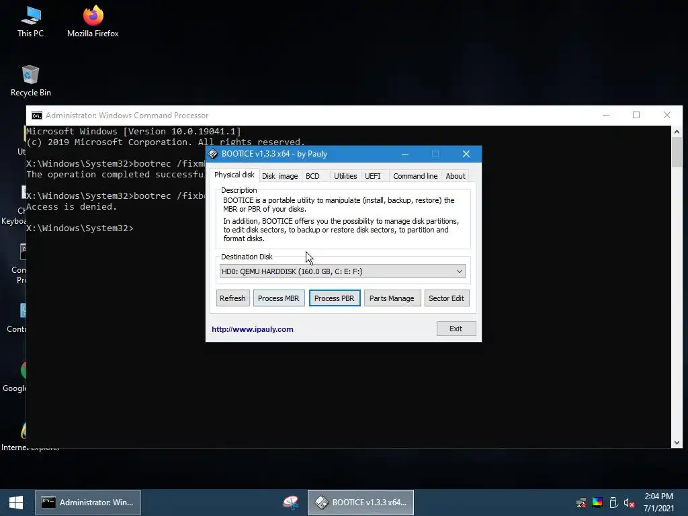Launch Mozilla Firefox from the desktop

tap(93, 21)
